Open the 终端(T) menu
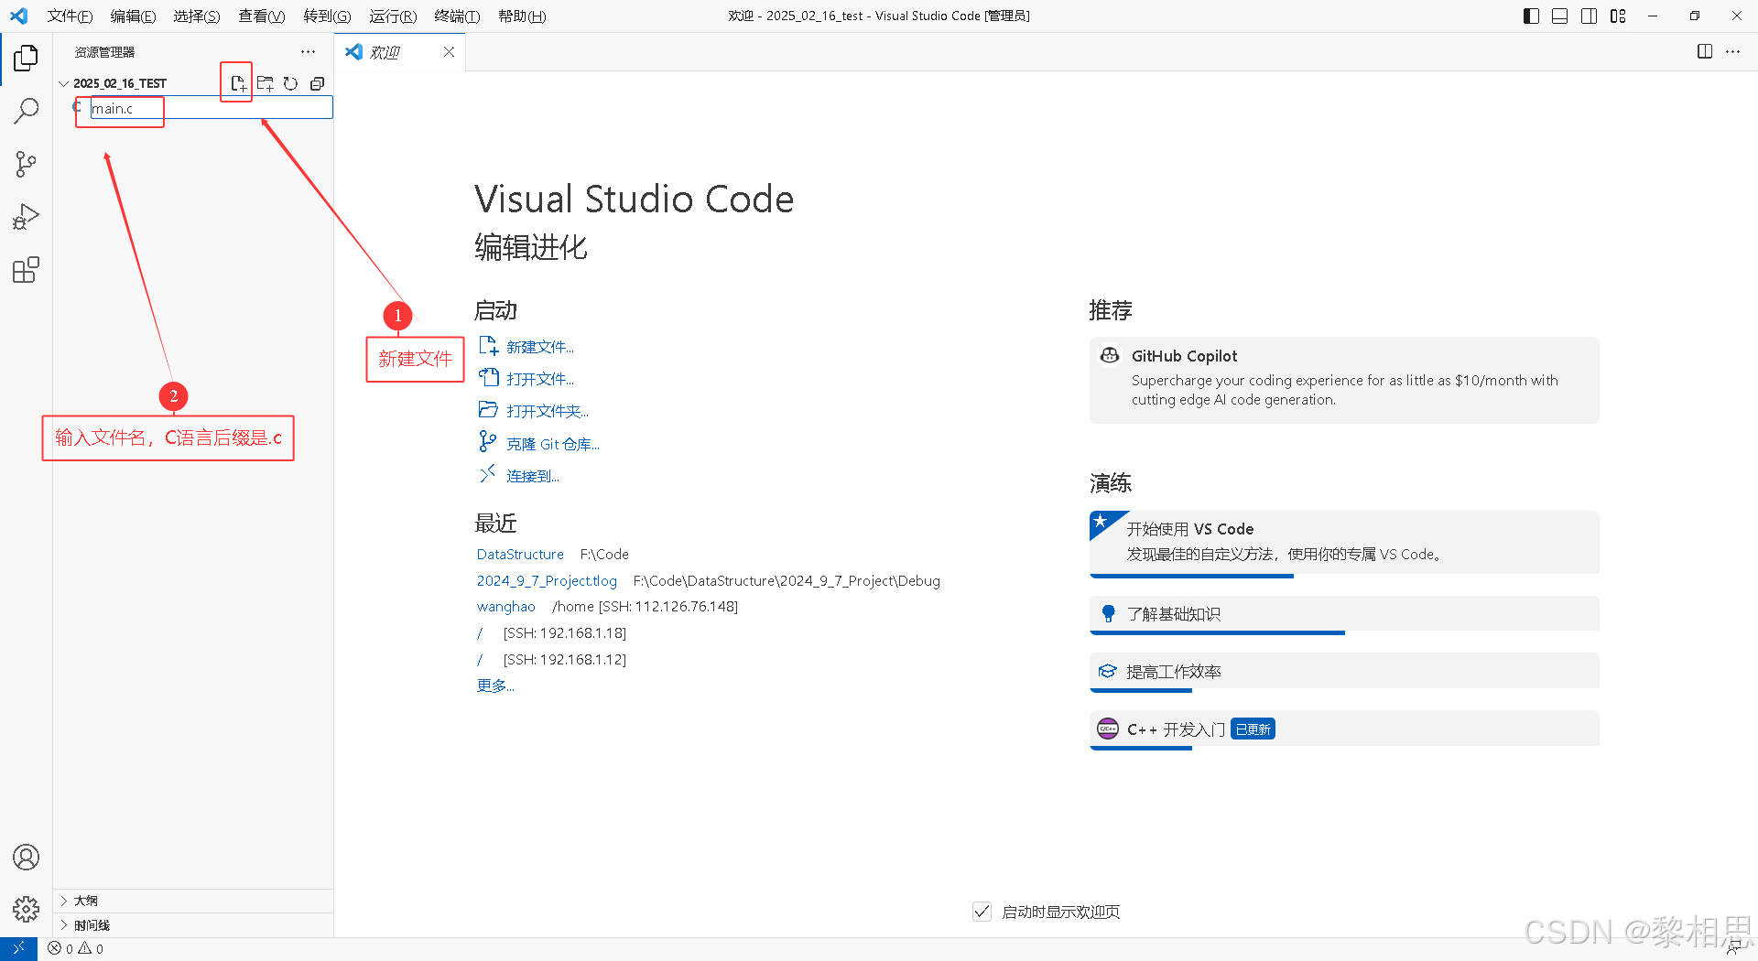The image size is (1758, 961). (457, 16)
